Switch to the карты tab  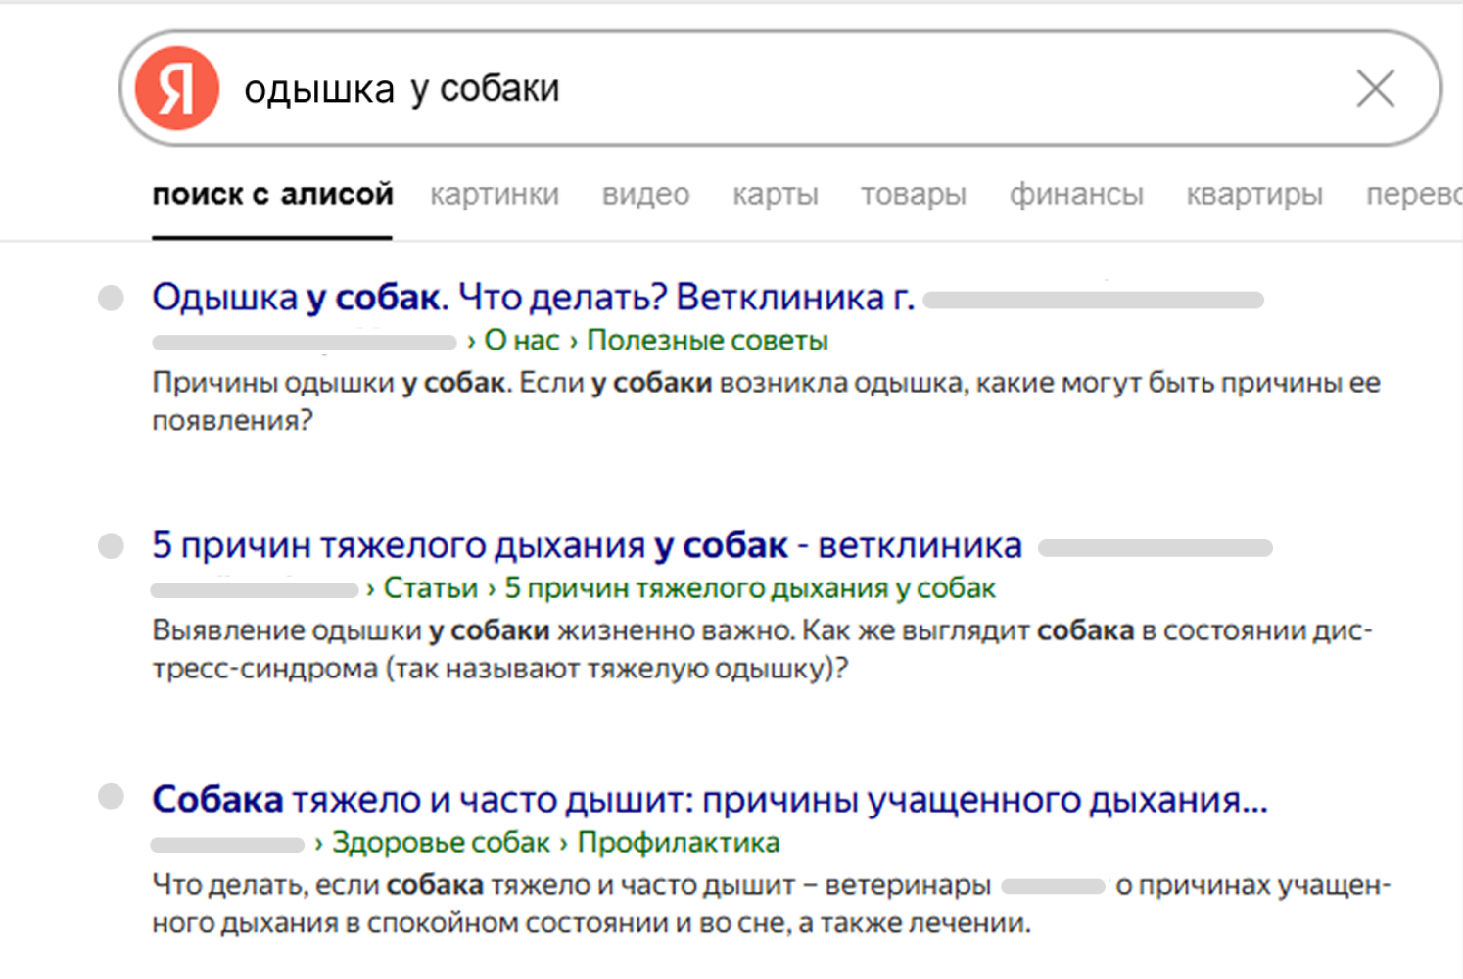point(777,194)
